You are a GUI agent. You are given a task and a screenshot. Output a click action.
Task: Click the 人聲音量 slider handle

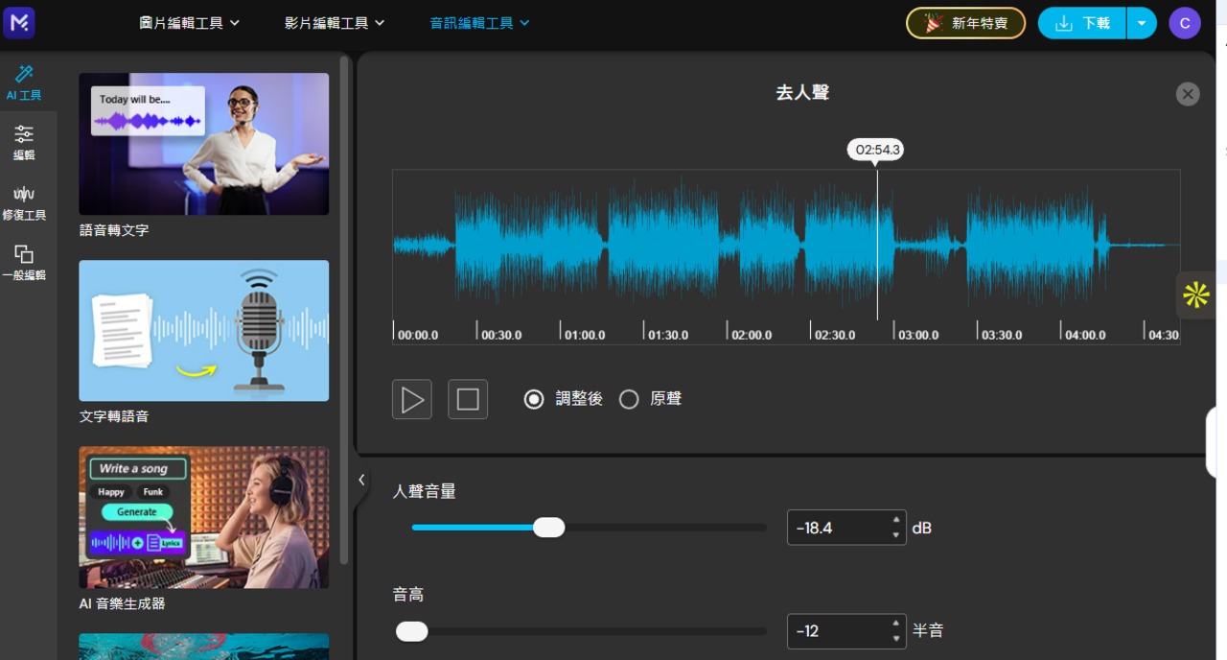(x=548, y=528)
